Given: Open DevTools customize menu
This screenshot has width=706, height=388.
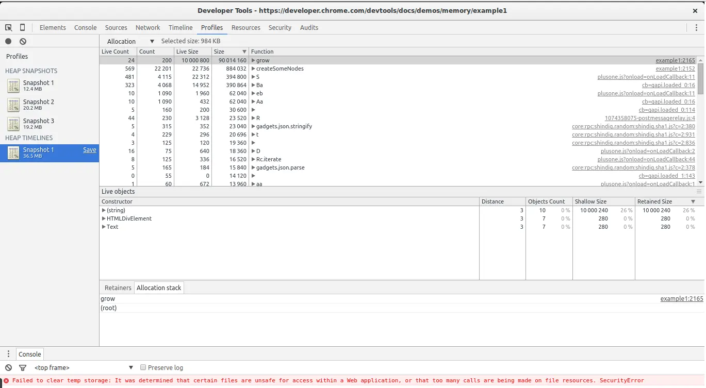Looking at the screenshot, I should pos(696,27).
